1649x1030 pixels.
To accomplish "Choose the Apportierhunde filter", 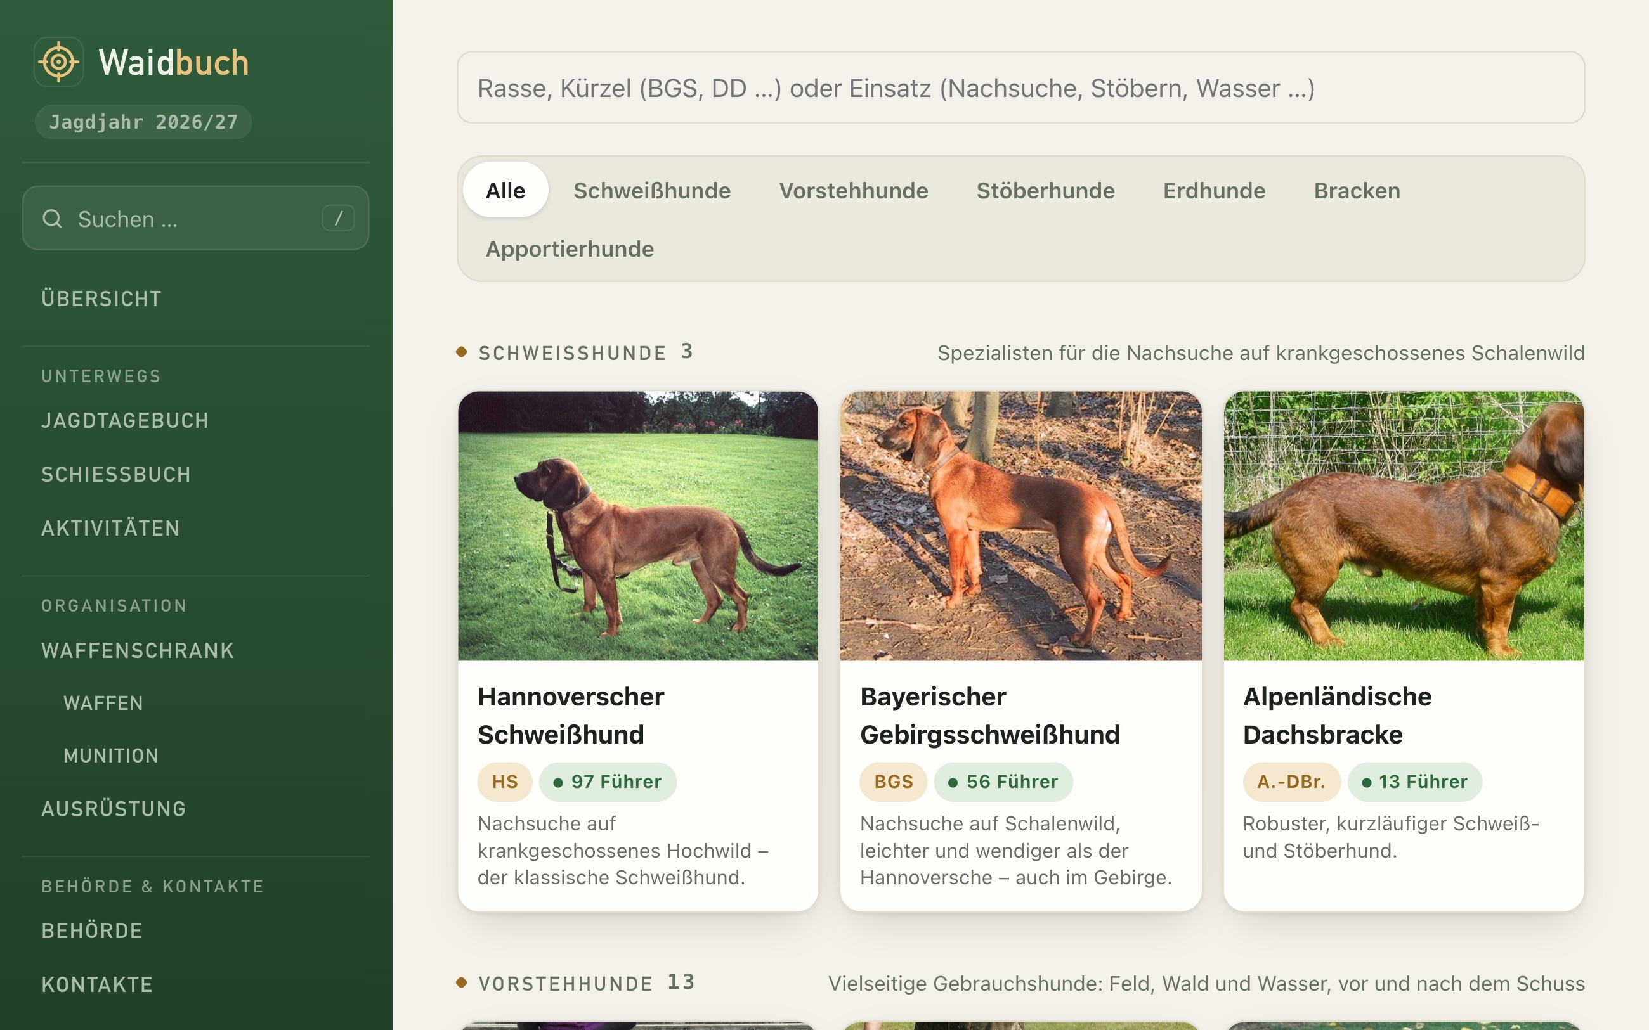I will 570,248.
